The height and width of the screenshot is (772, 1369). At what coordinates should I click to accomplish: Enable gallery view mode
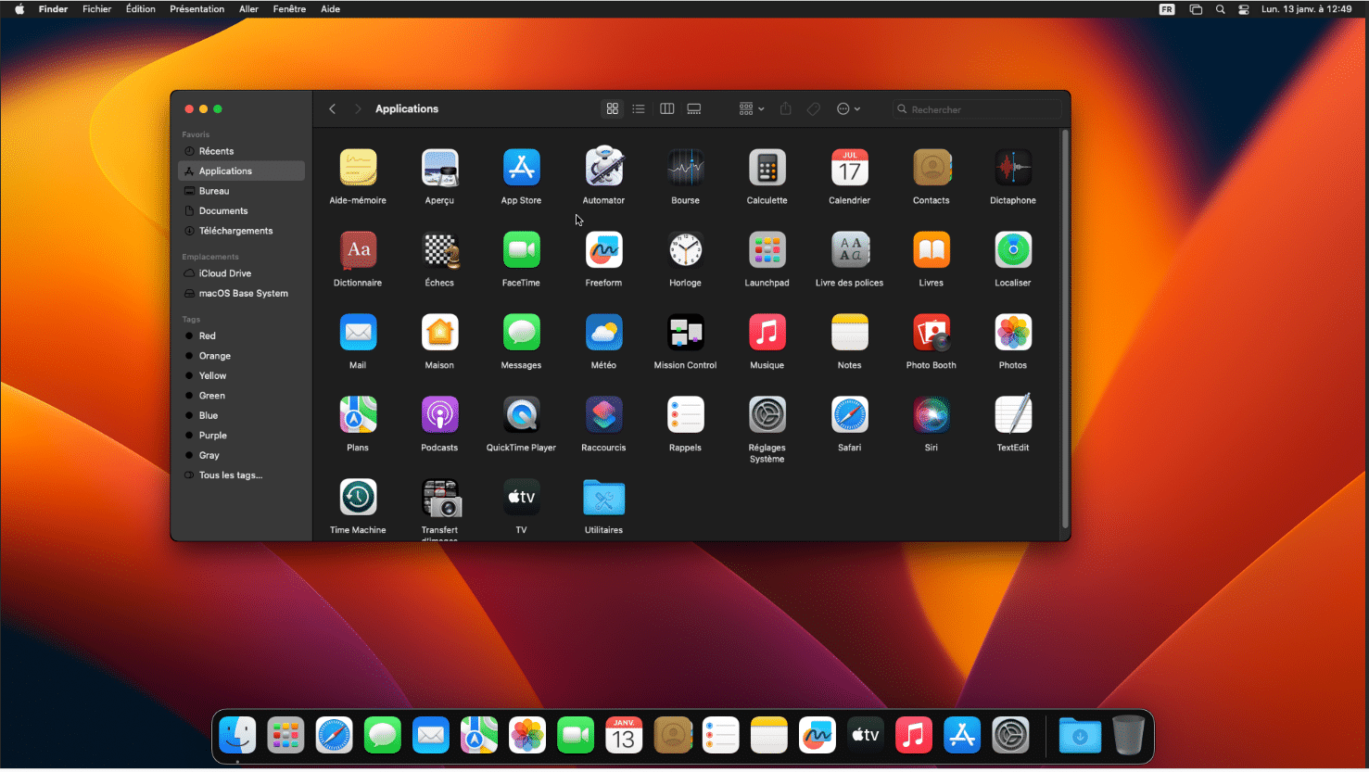click(693, 108)
